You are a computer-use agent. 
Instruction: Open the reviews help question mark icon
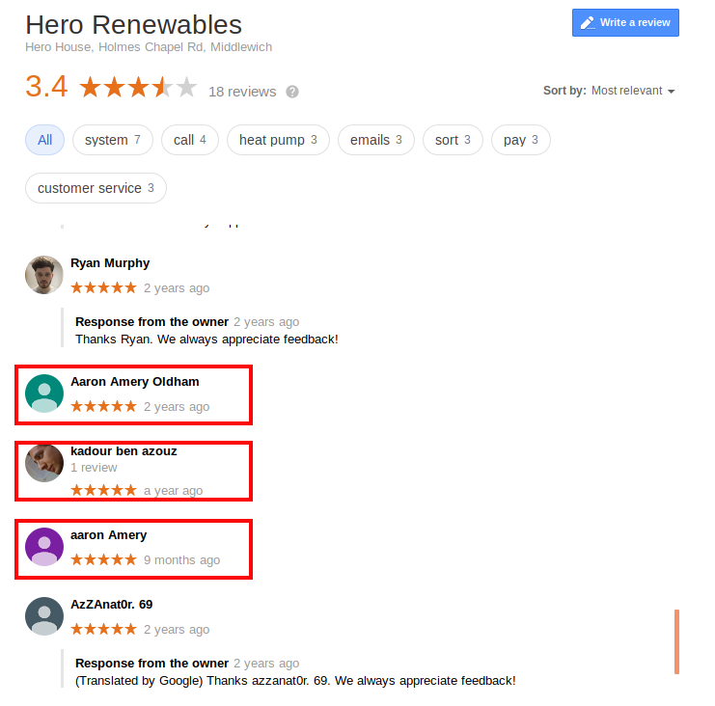tap(292, 92)
